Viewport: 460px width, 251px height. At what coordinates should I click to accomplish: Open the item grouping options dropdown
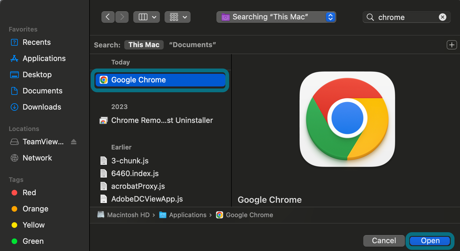178,17
